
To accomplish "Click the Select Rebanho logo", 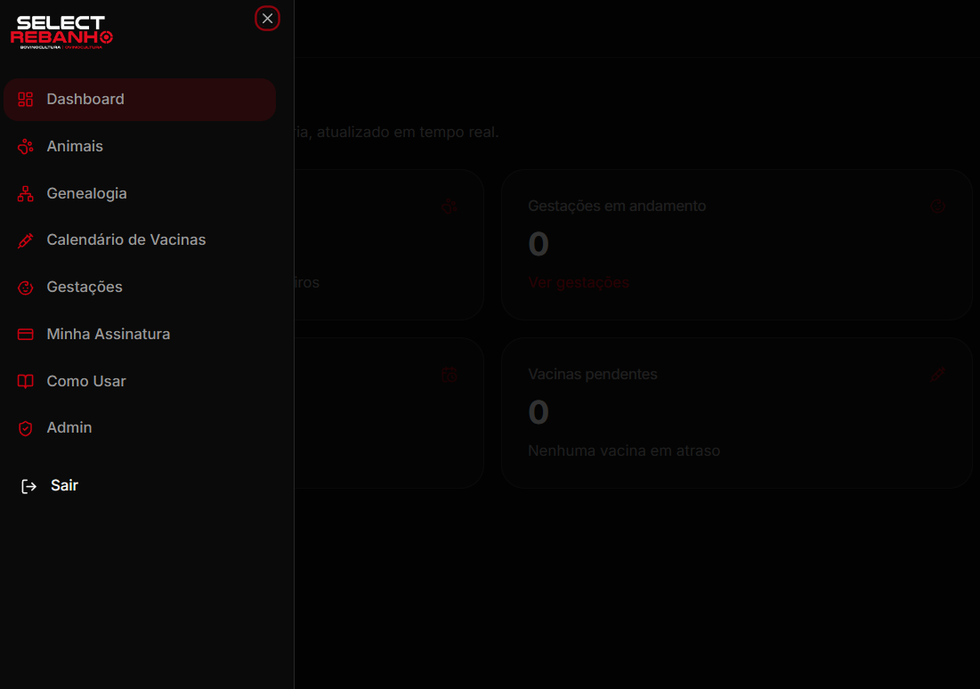I will click(61, 32).
